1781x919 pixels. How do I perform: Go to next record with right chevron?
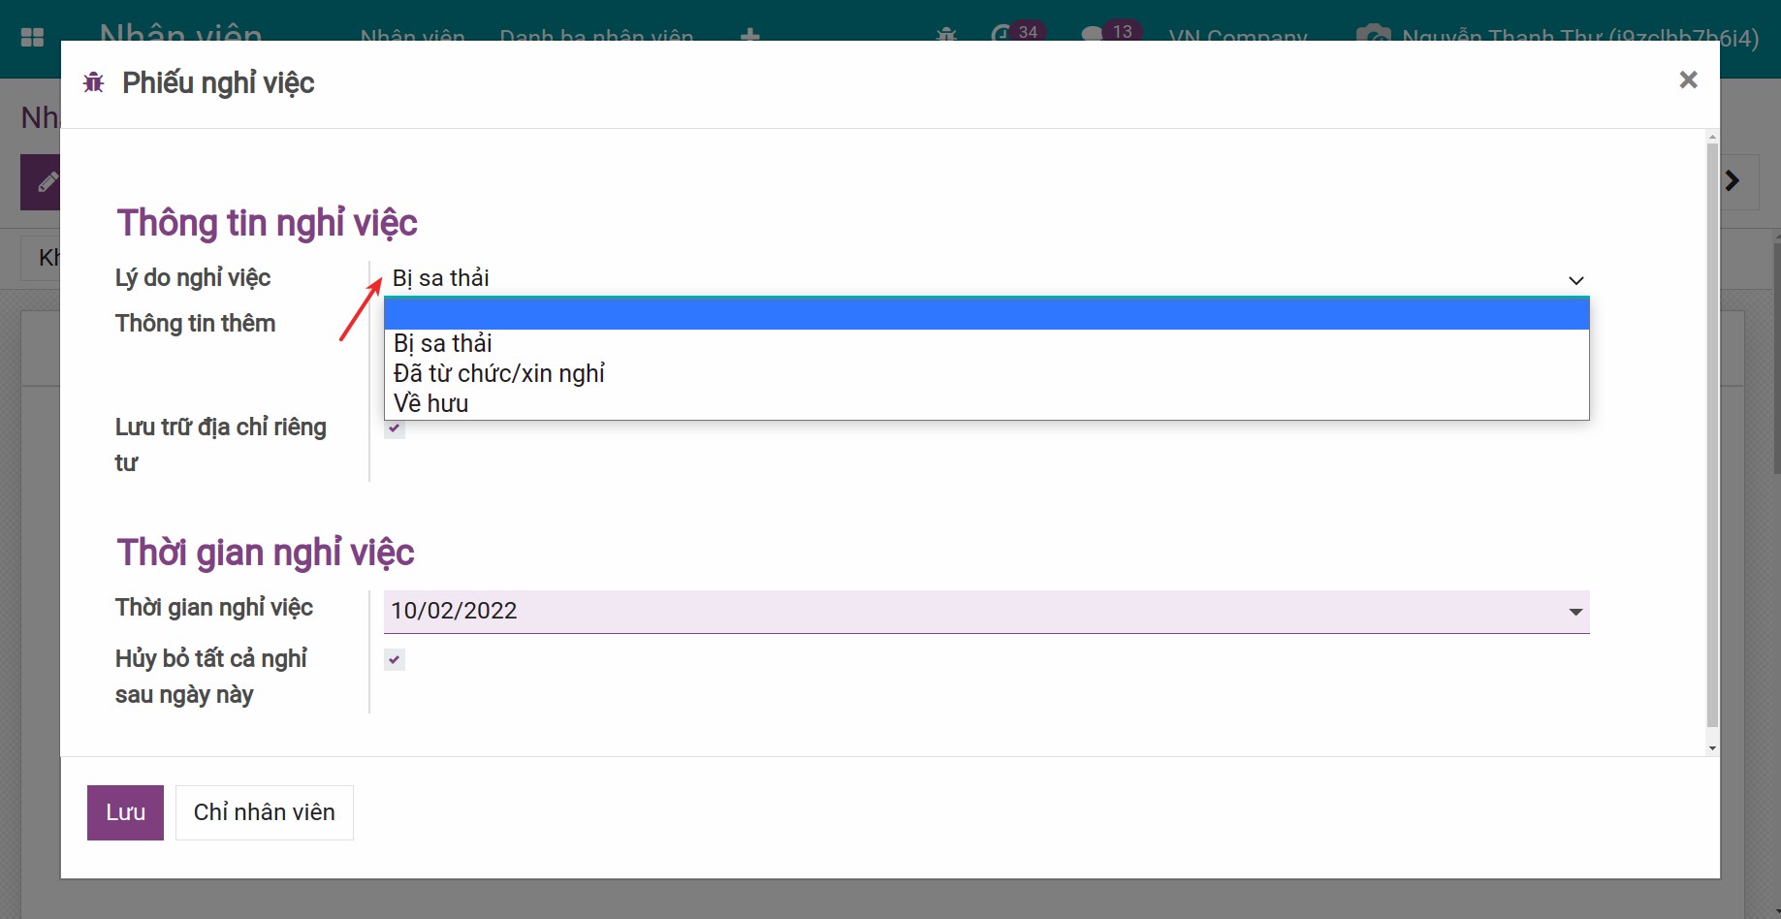1733,181
